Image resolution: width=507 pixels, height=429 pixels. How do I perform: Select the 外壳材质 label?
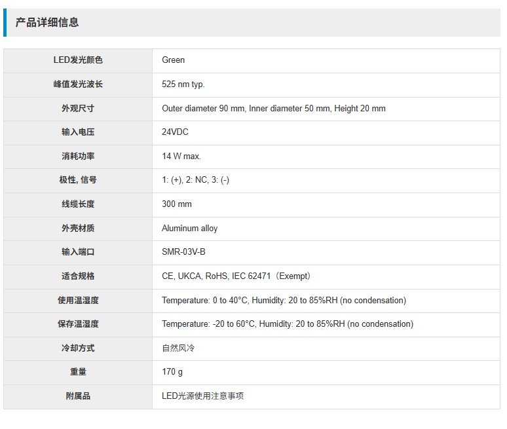(78, 229)
